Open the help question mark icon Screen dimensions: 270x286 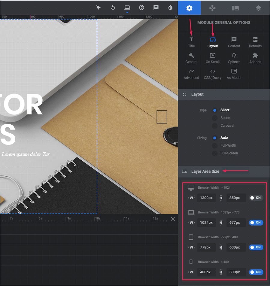click(x=142, y=8)
